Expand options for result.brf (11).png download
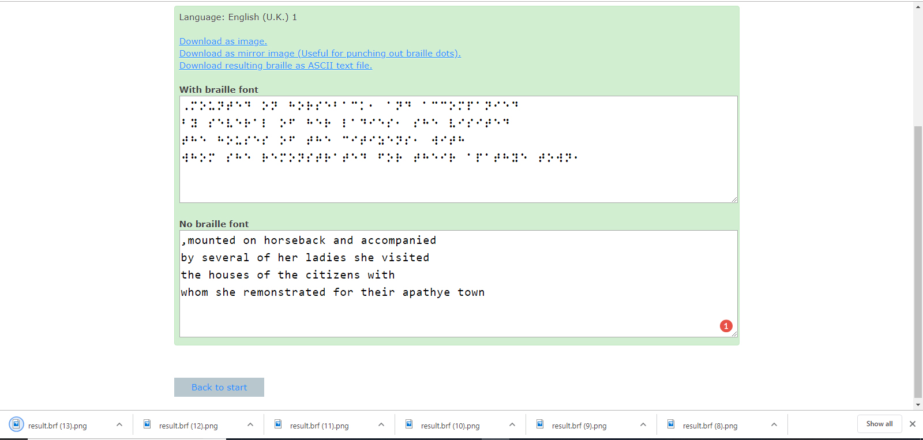The image size is (923, 440). [381, 425]
